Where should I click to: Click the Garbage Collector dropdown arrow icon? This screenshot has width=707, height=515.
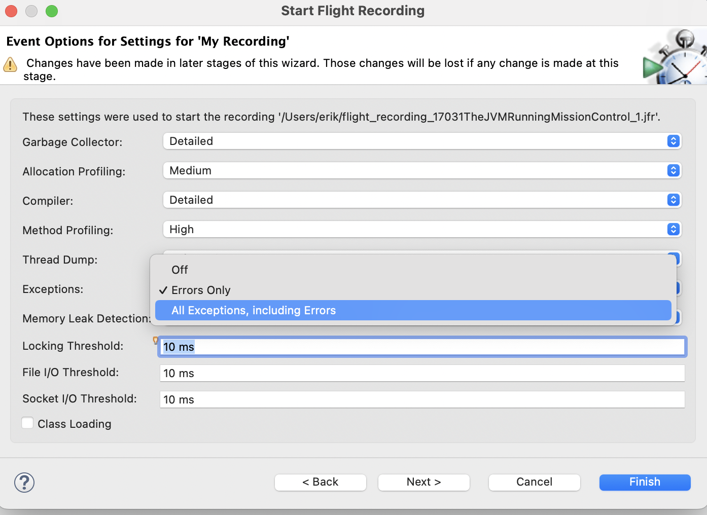click(x=673, y=141)
